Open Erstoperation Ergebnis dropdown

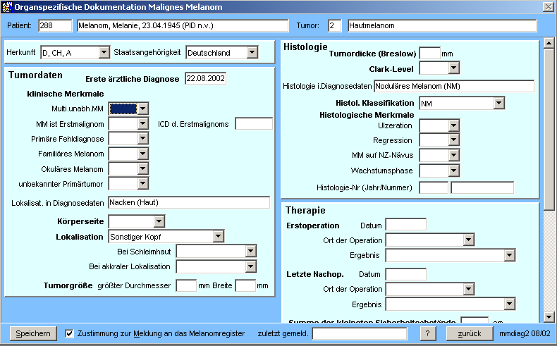click(x=509, y=255)
